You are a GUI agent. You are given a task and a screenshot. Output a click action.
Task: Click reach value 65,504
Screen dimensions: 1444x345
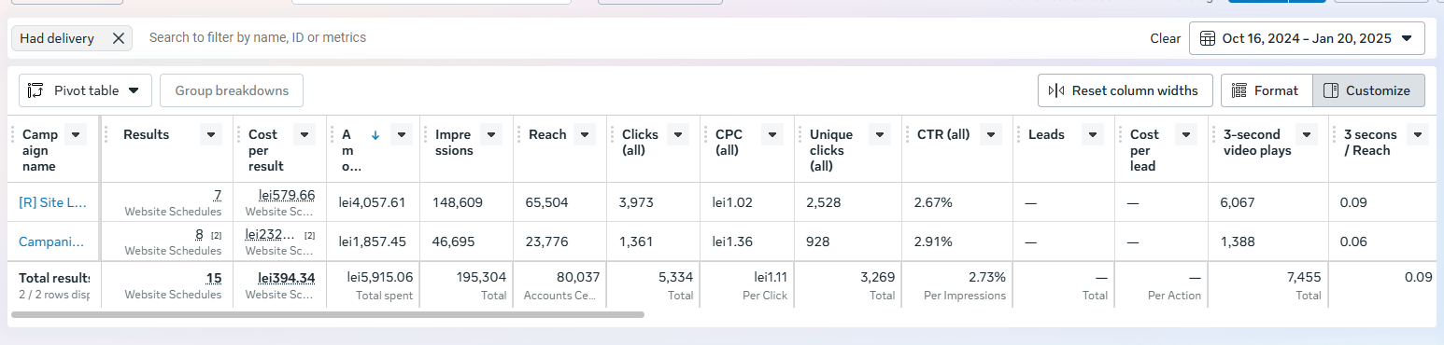546,202
